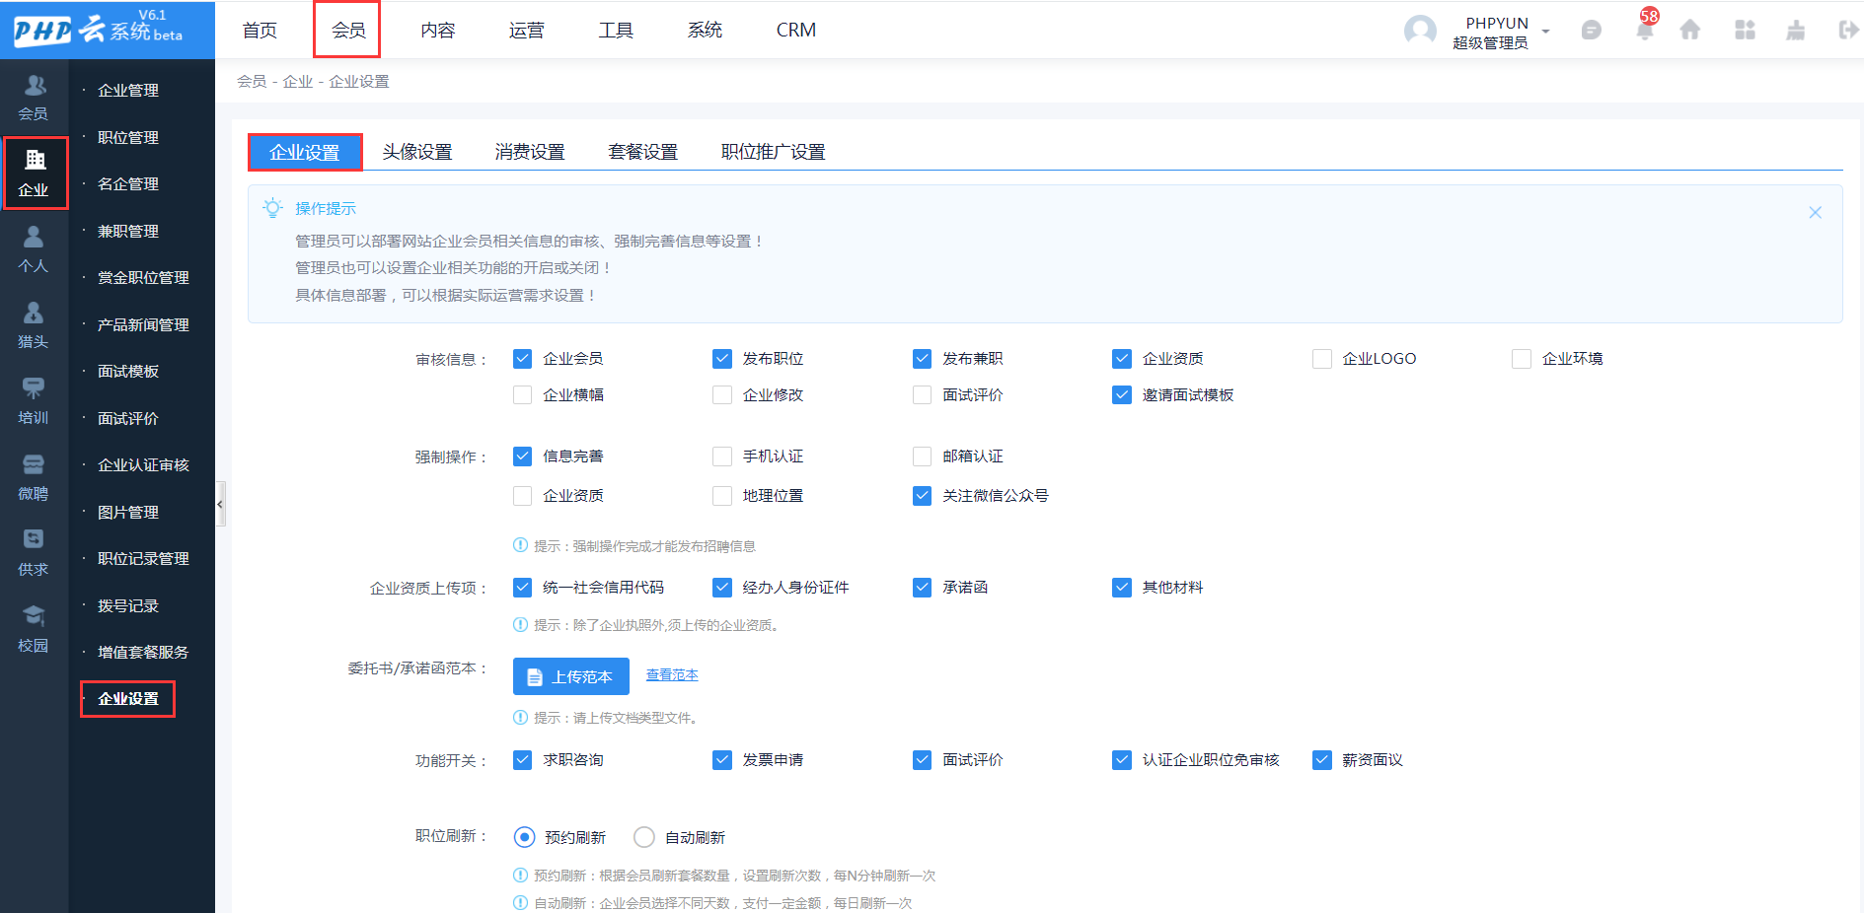Click the clear cache broom icon
1864x913 pixels.
pyautogui.click(x=1796, y=31)
